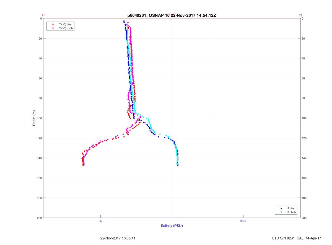Viewport: 332px width, 245px height.
Task: Click the left-axis depth tick label 180
Action: (x=39, y=198)
